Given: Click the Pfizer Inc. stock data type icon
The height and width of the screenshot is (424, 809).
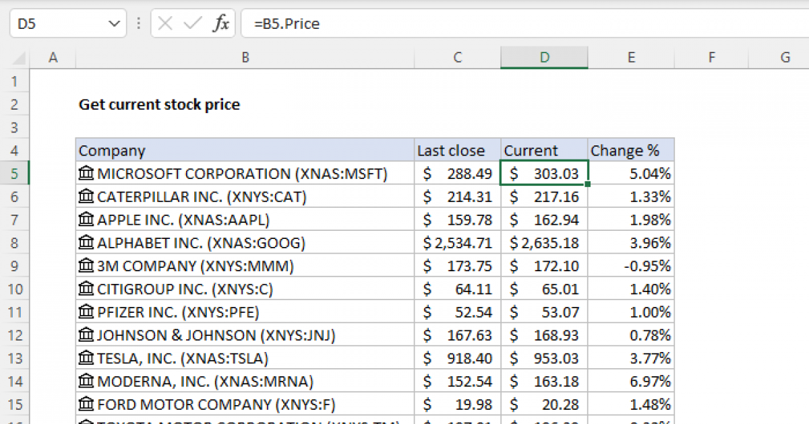Looking at the screenshot, I should (86, 312).
